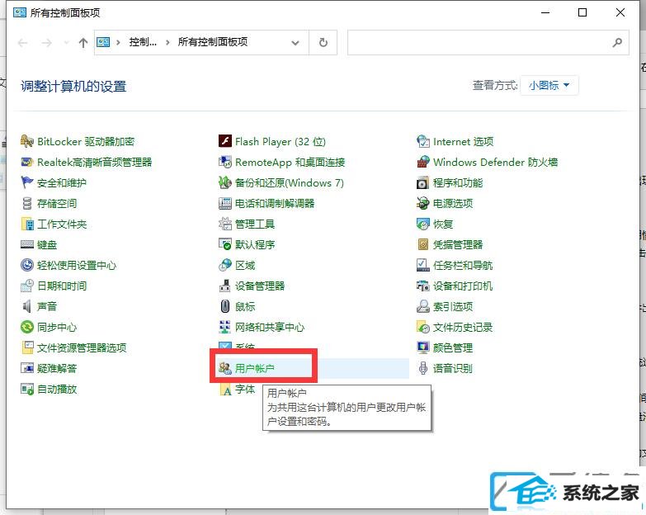646x515 pixels.
Task: Click control panel icon in address bar
Action: pos(103,42)
